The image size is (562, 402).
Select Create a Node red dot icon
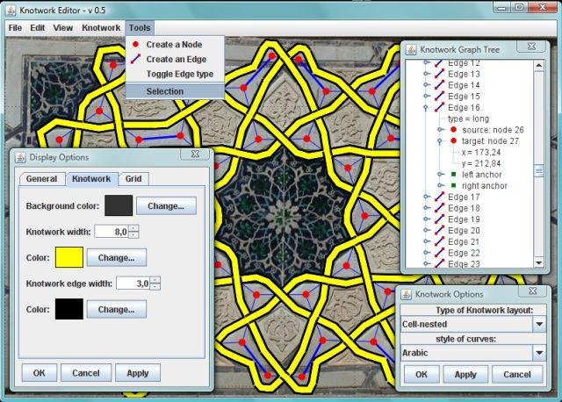pos(135,45)
